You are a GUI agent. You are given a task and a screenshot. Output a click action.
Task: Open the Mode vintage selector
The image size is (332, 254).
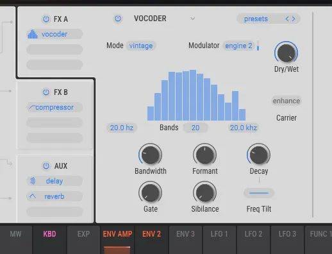pyautogui.click(x=141, y=46)
